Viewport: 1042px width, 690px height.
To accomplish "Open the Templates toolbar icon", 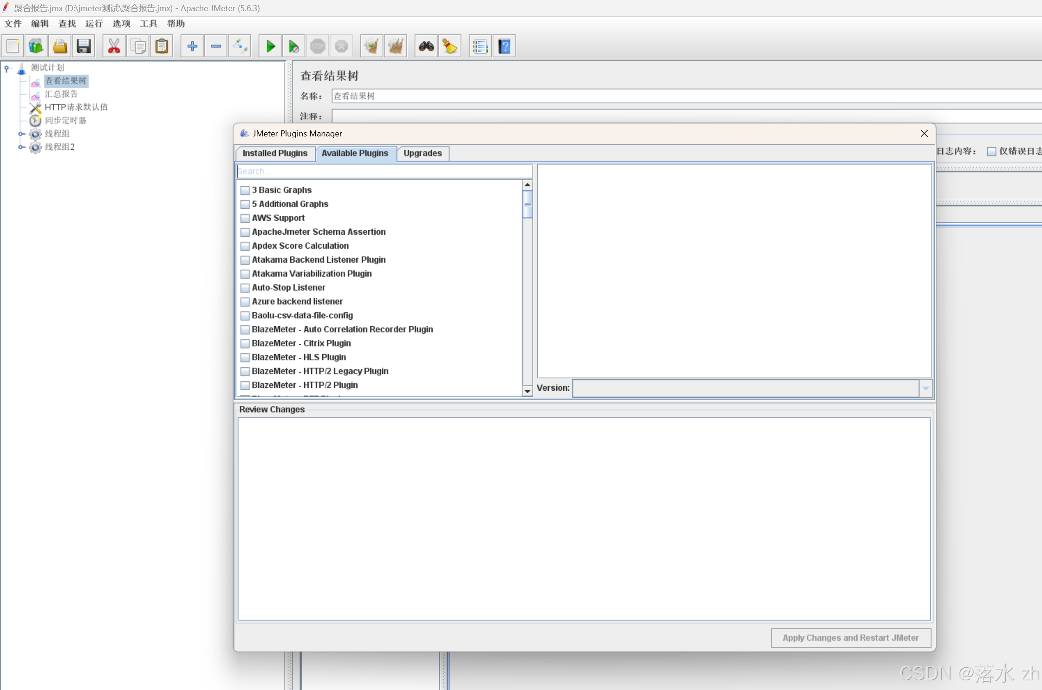I will tap(36, 46).
